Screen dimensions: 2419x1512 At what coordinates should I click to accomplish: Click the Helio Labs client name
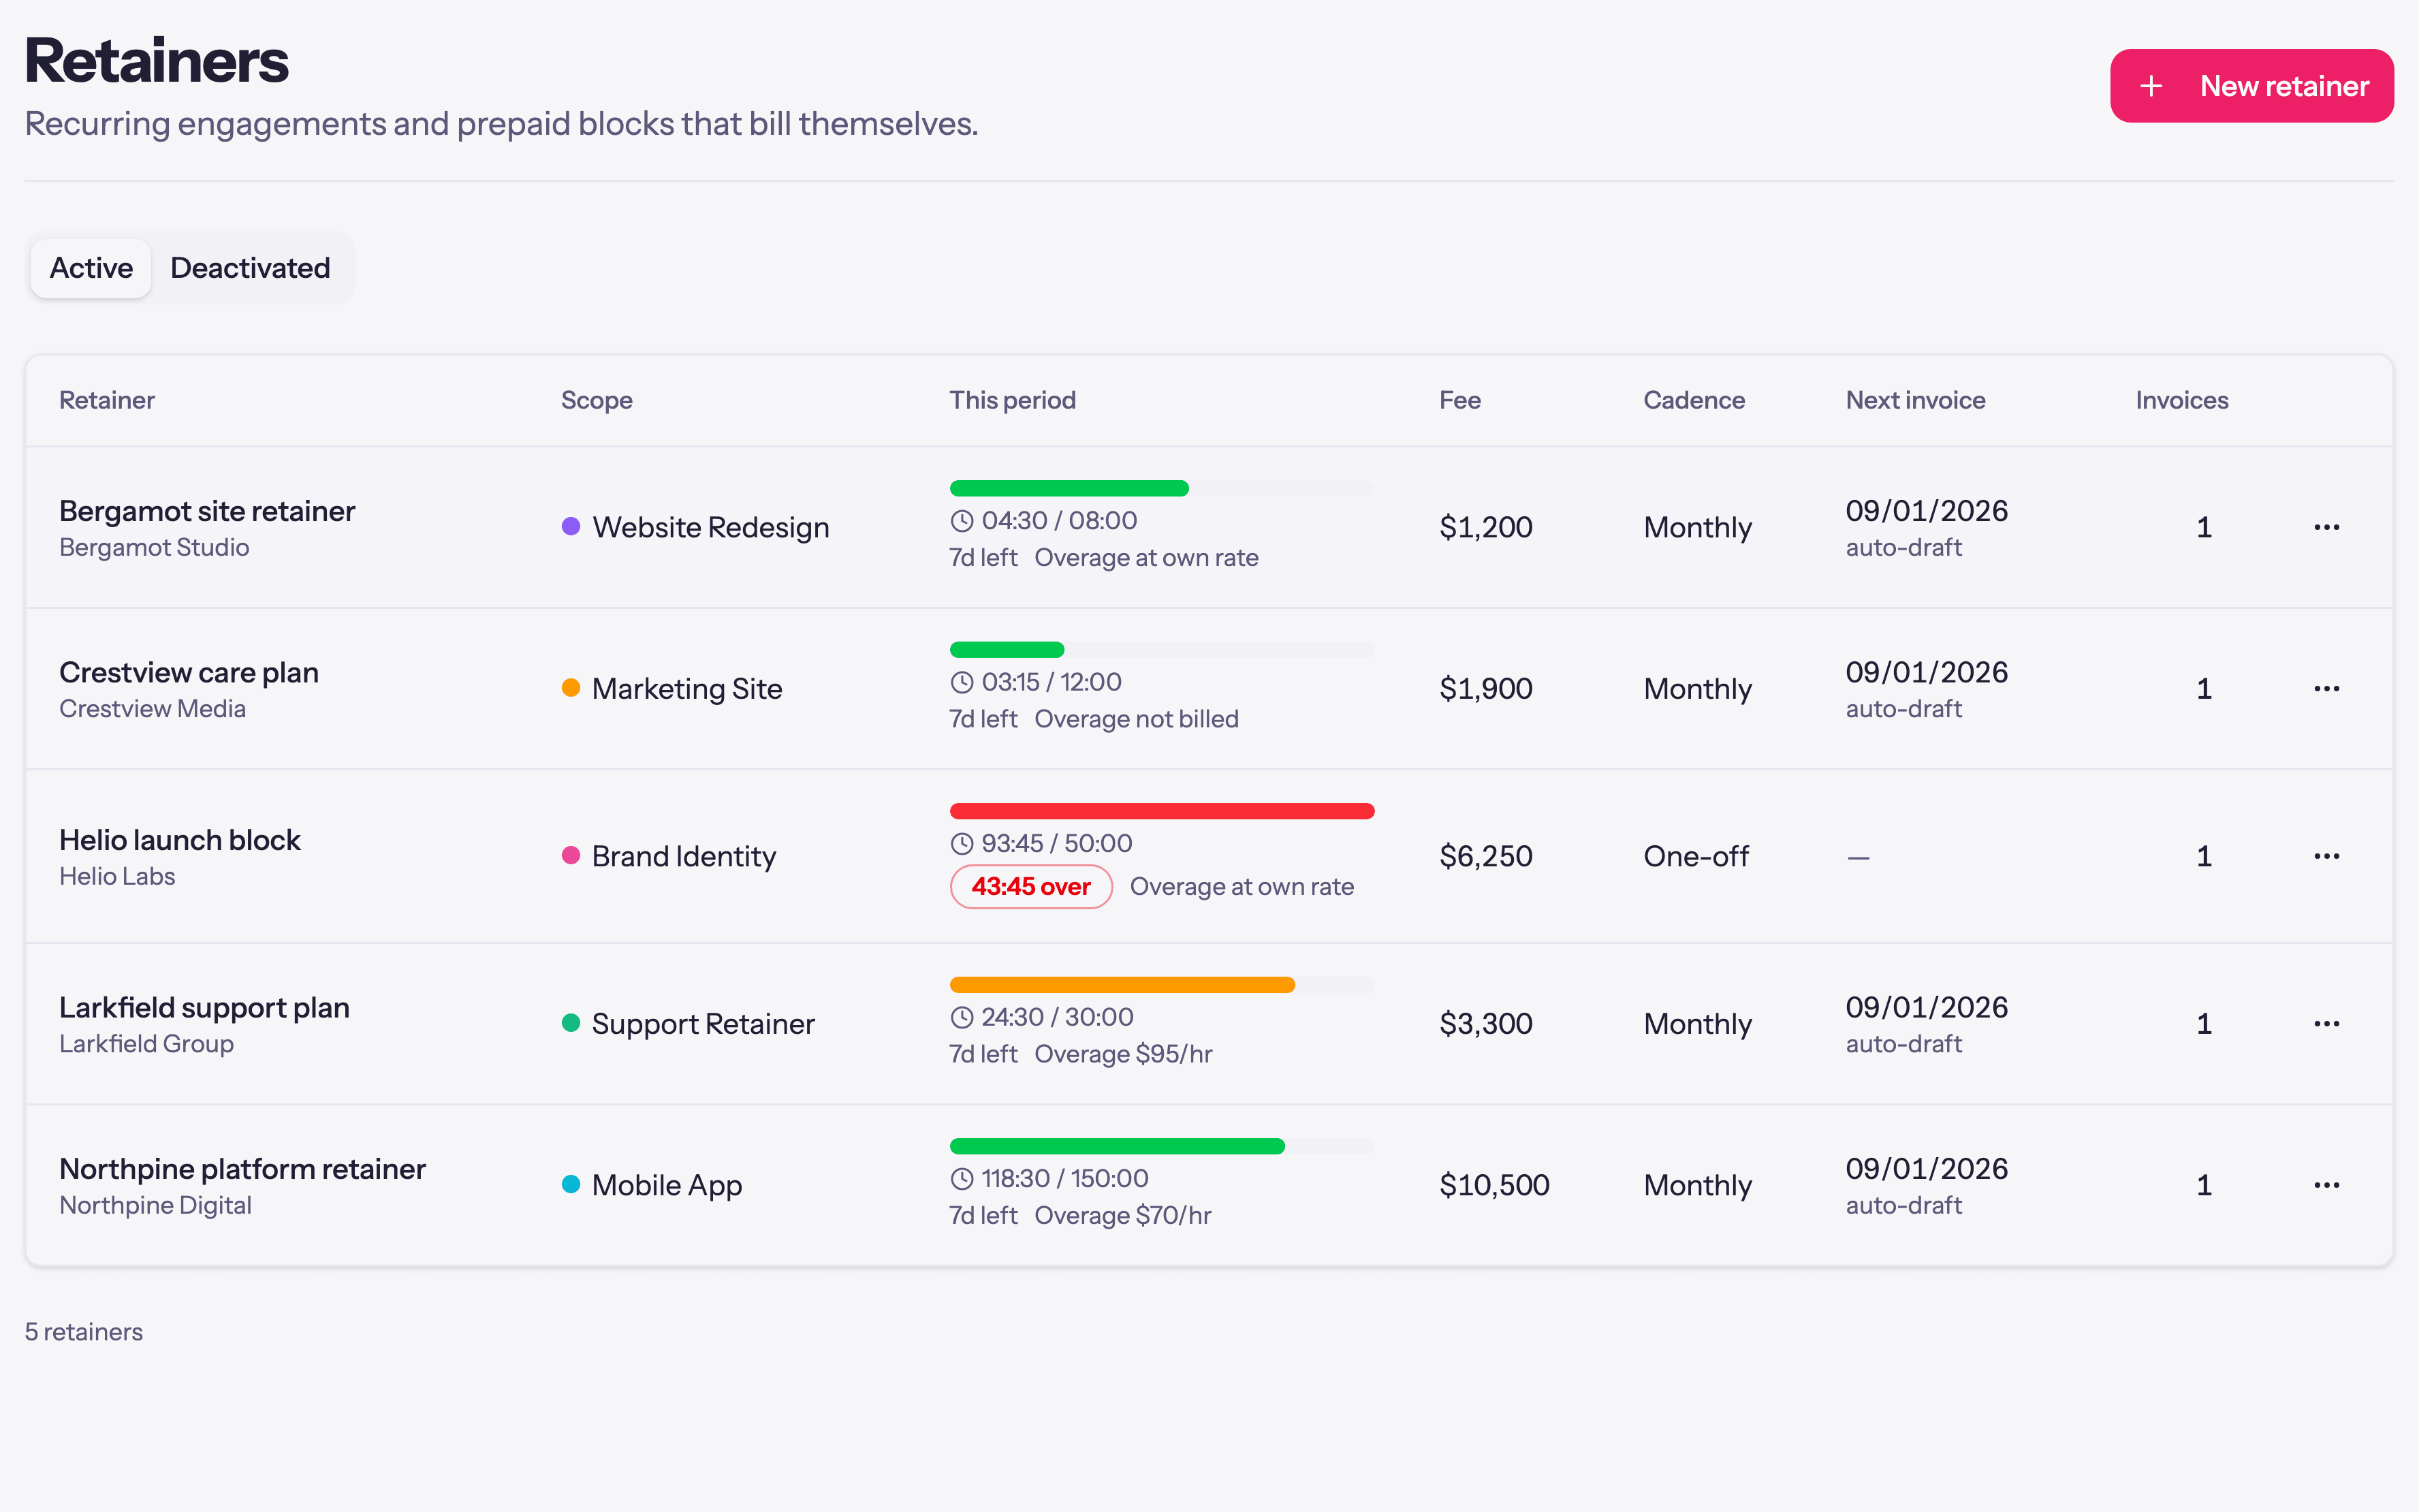117,877
